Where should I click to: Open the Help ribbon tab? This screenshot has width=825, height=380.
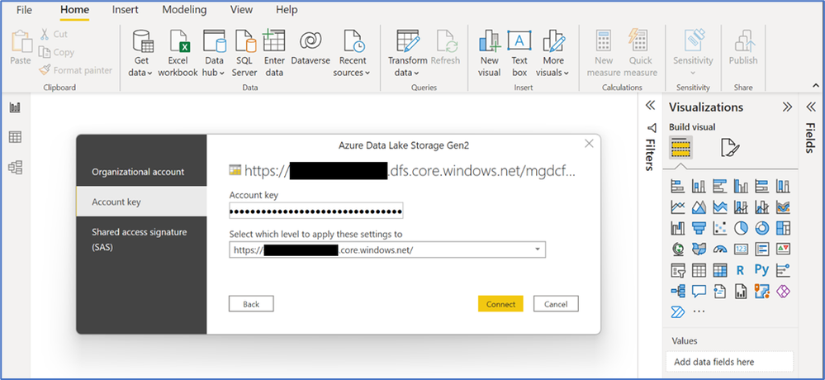pos(287,9)
